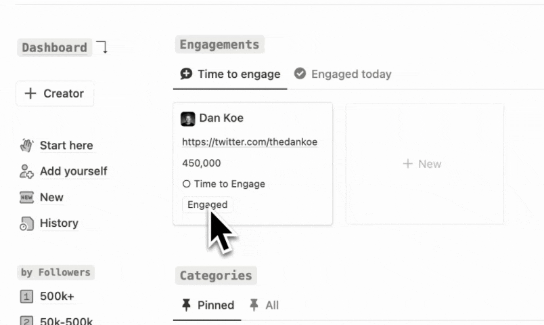Click the 450,000 follower count field
Screen dimensions: 544x325
[x=202, y=163]
